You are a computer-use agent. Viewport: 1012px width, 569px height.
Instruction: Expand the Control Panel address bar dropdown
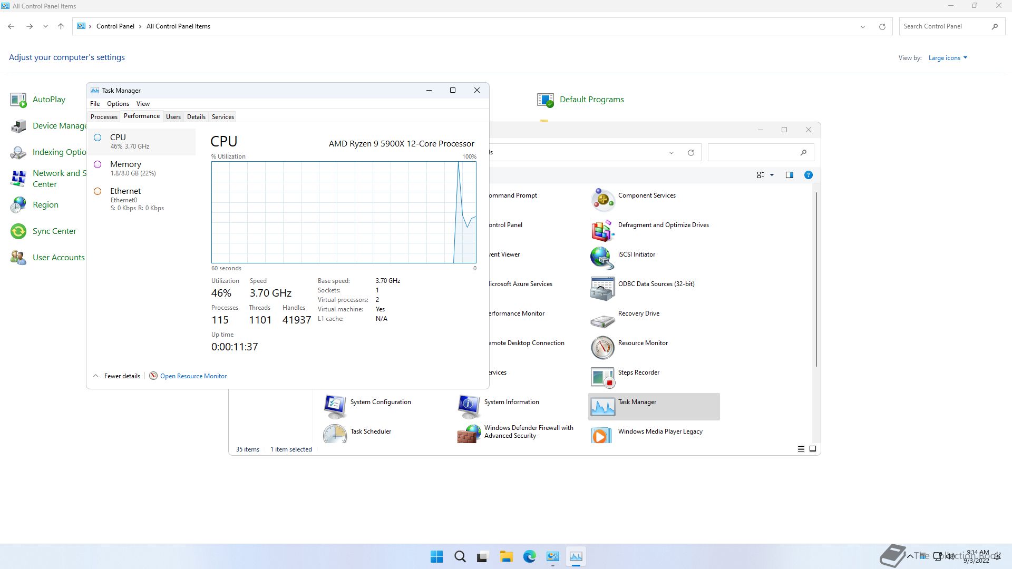(x=862, y=26)
